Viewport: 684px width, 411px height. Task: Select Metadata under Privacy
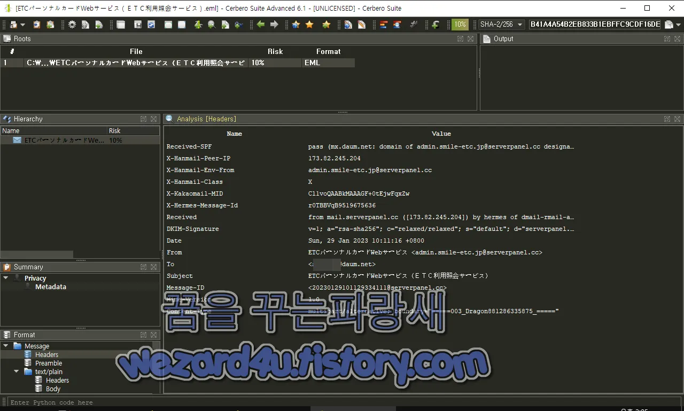point(51,287)
